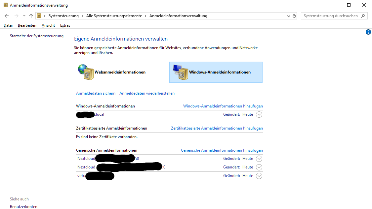Open recent locations dropdown arrow
The width and height of the screenshot is (372, 209).
click(x=24, y=16)
